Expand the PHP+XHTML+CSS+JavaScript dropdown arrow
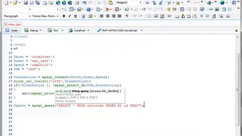 coord(141,31)
